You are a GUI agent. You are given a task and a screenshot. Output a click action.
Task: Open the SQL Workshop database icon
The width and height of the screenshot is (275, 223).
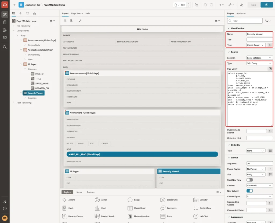[5, 22]
